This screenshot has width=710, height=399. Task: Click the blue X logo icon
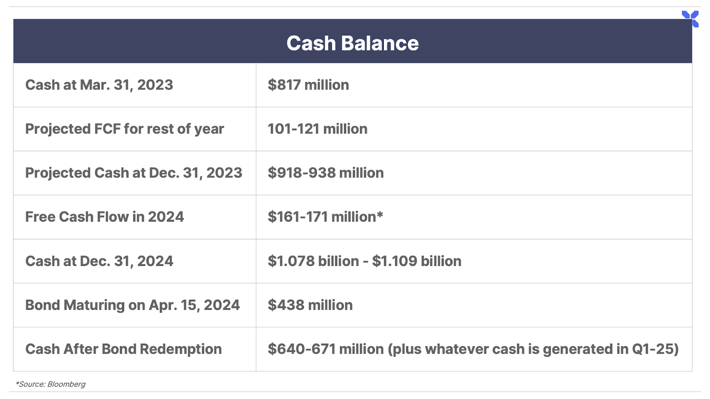[x=690, y=19]
